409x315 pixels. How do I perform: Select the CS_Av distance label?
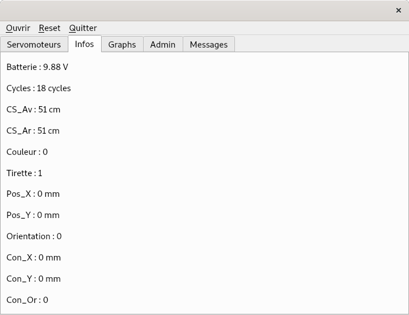33,110
